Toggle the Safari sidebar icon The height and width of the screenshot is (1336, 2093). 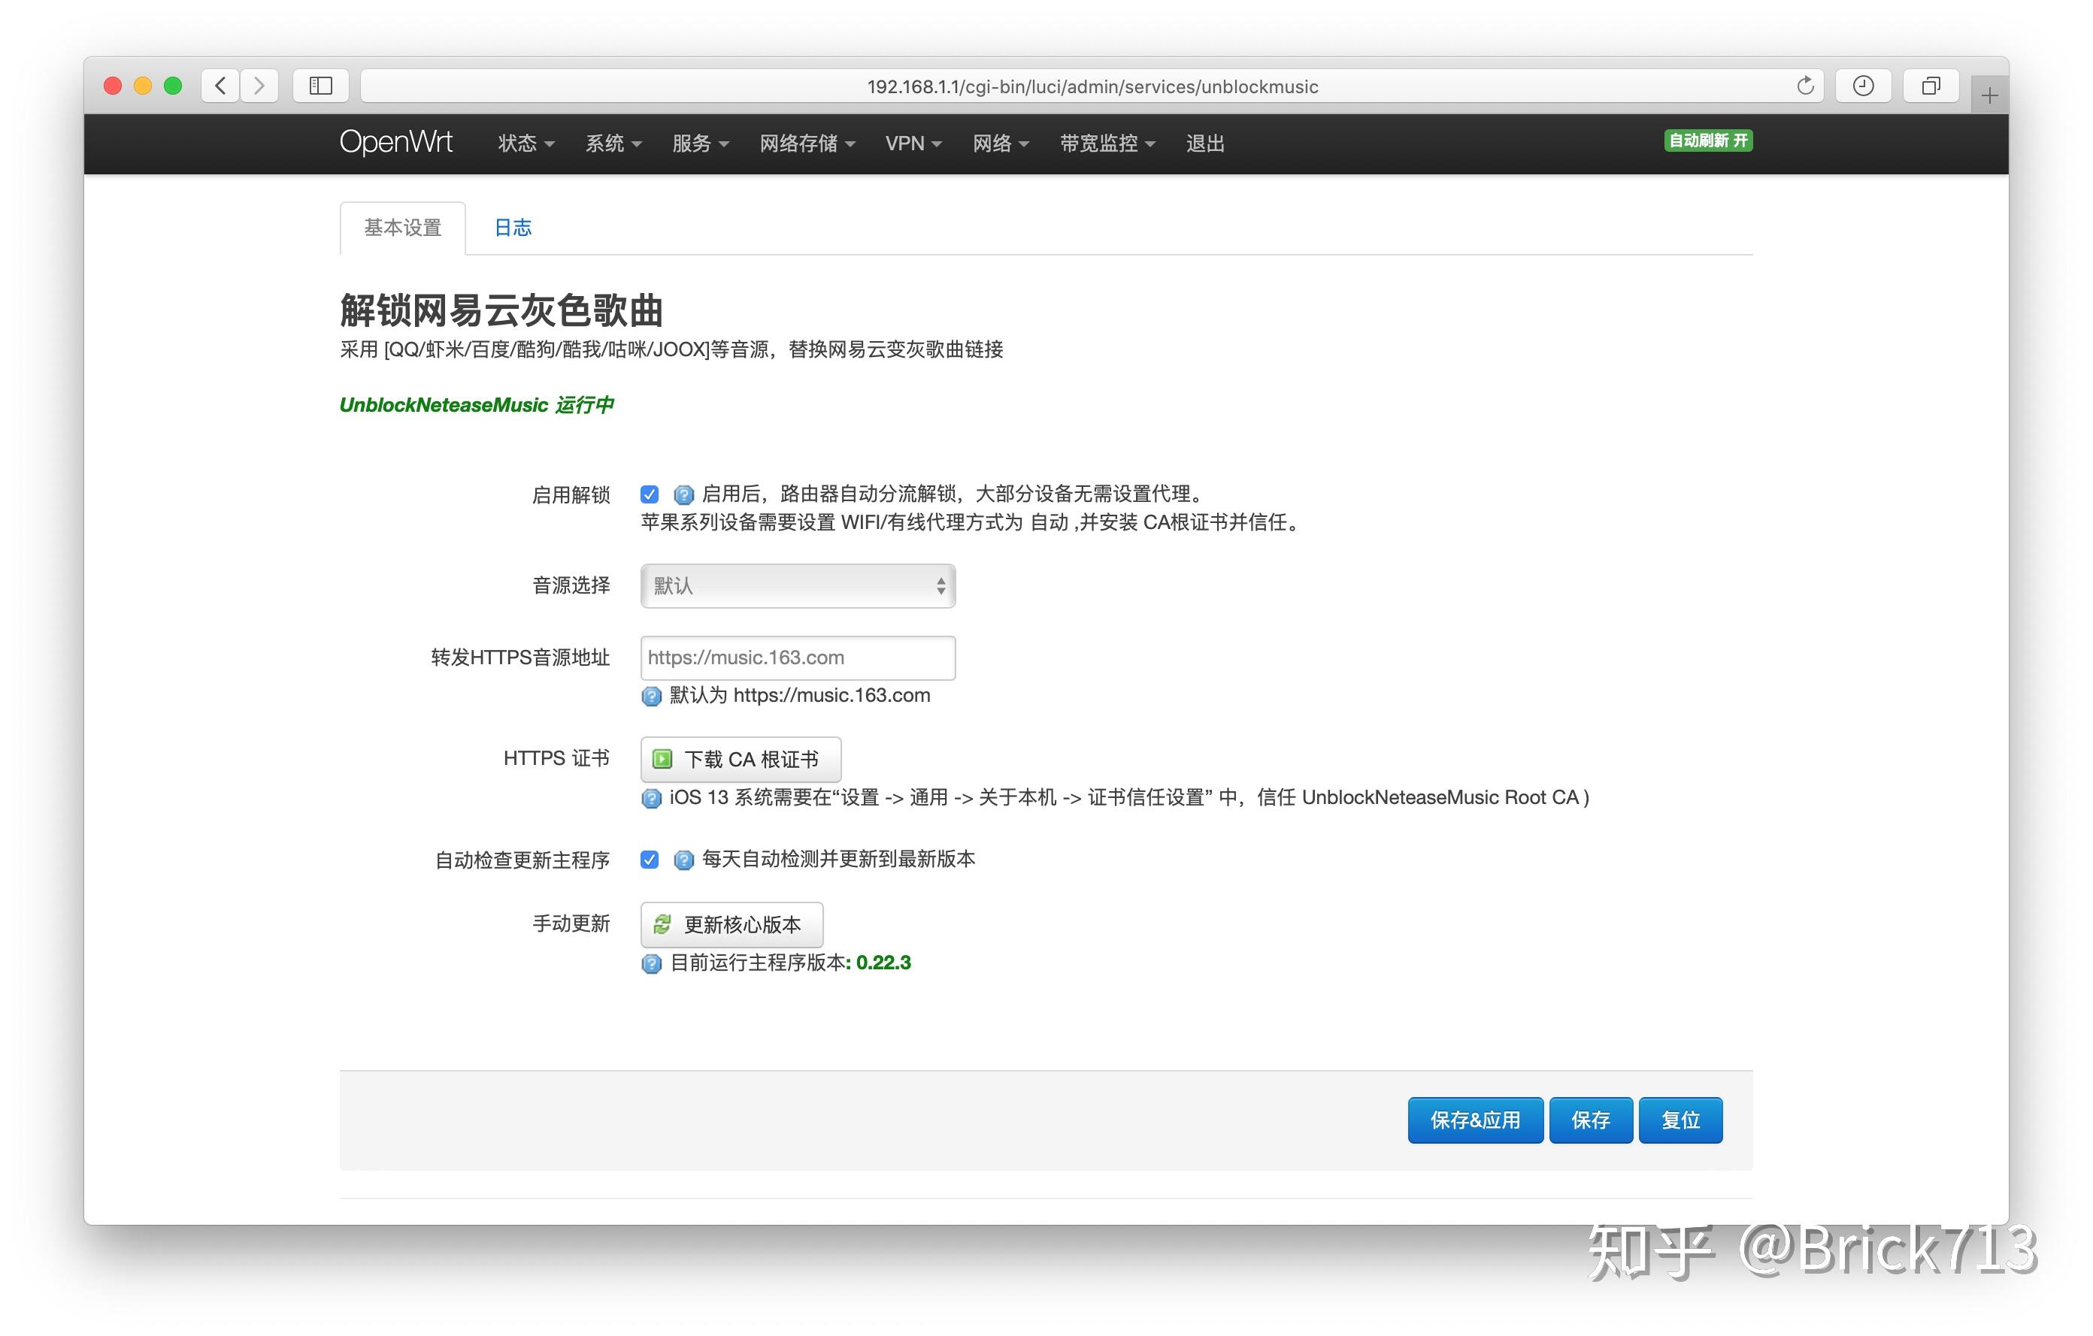click(x=321, y=85)
